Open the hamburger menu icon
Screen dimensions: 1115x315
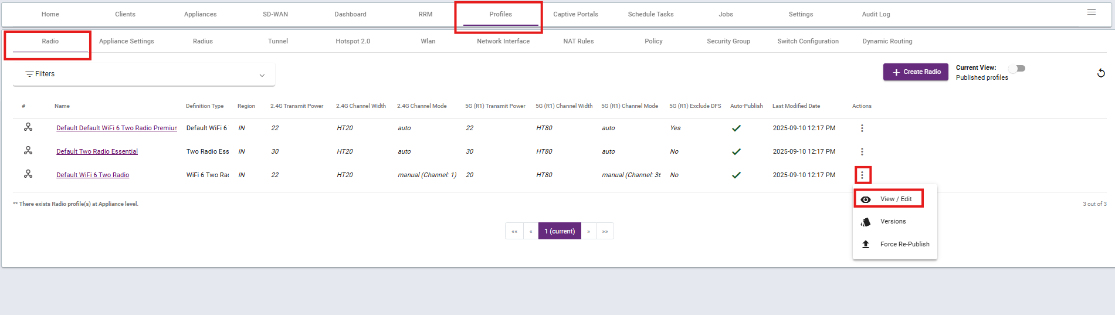1092,12
